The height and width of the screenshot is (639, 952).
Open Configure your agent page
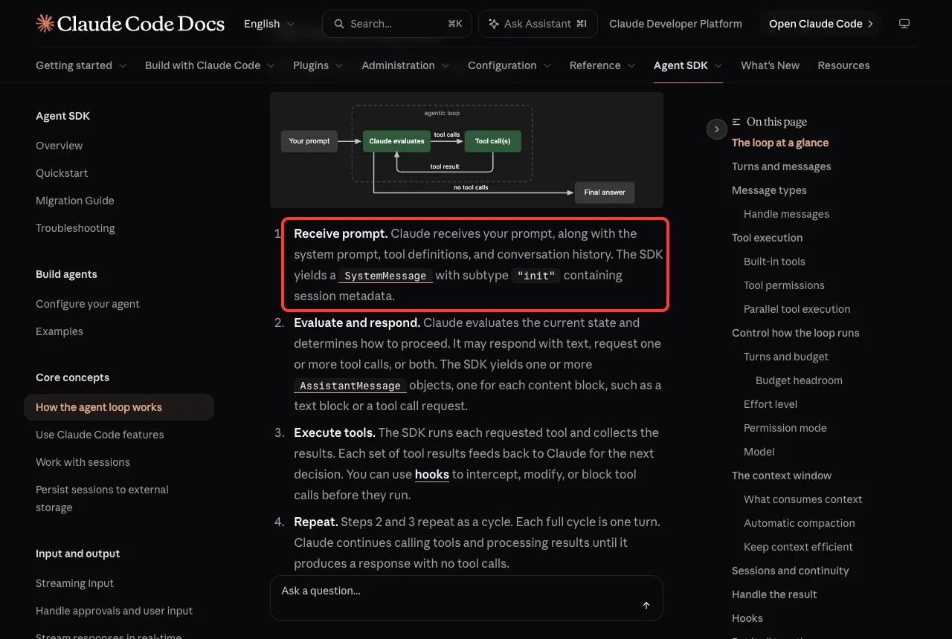[x=88, y=304]
